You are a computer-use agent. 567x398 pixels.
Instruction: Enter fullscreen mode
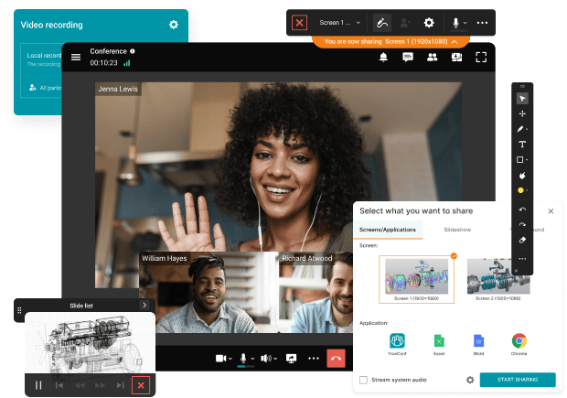click(x=481, y=57)
